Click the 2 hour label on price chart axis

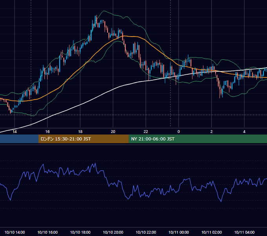click(212, 132)
